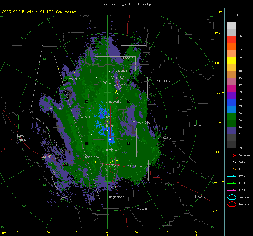253x236 pixels.
Task: Click the white 04DK arrow legend icon
Action: tap(232, 162)
